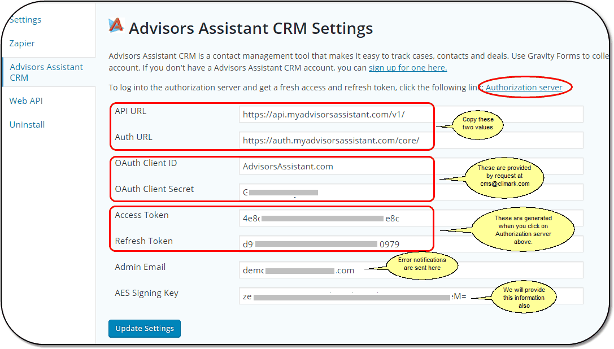This screenshot has width=614, height=349.
Task: Click the Advisors Assistant logo icon
Action: pyautogui.click(x=116, y=25)
